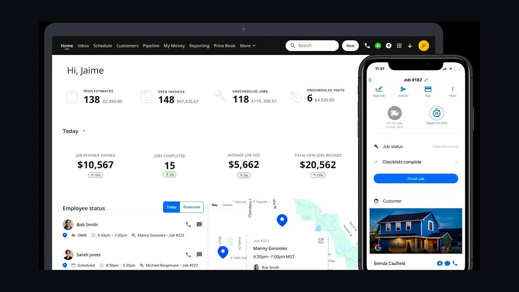Image resolution: width=519 pixels, height=292 pixels.
Task: Tap On my way truck icon
Action: (394, 113)
